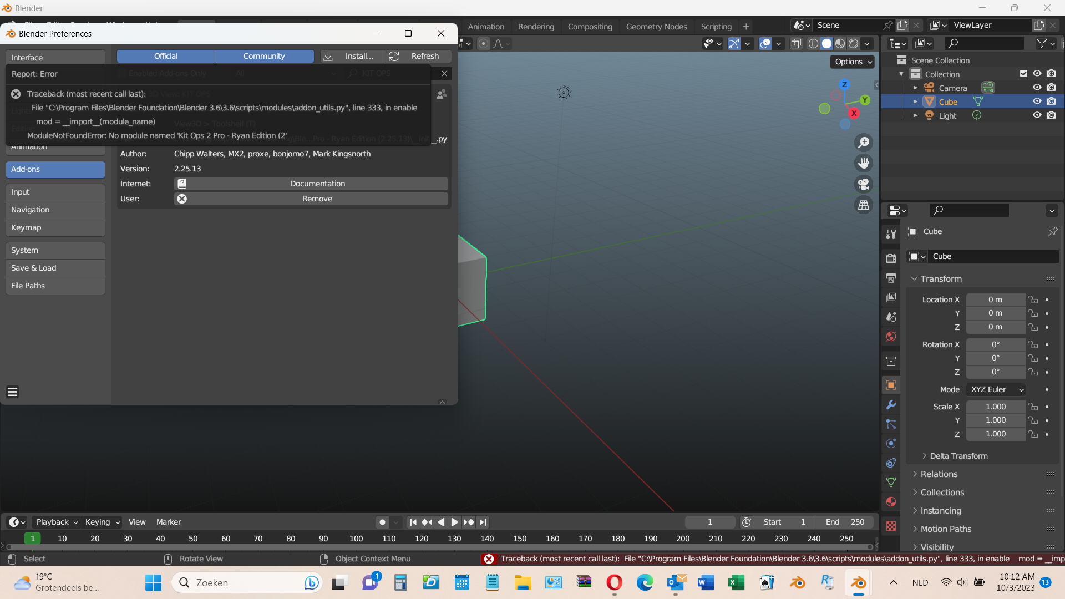The height and width of the screenshot is (599, 1065).
Task: Switch perspective/orthographic grid icon
Action: tap(864, 205)
